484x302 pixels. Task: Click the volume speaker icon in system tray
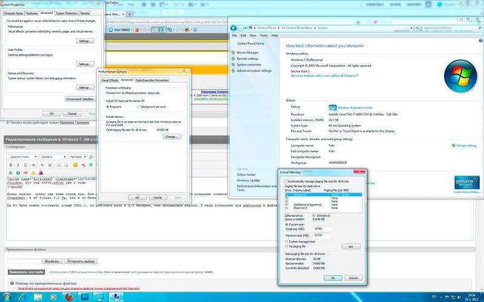pos(459,297)
